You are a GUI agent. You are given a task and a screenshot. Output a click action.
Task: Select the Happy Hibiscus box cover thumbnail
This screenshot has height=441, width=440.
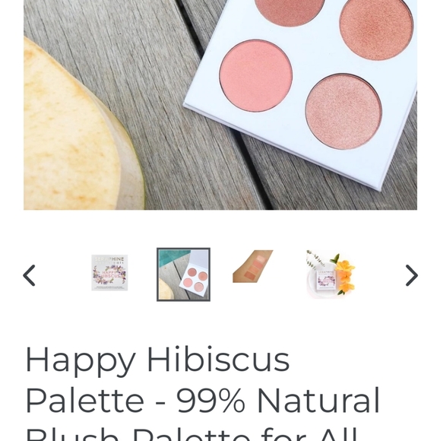point(109,272)
